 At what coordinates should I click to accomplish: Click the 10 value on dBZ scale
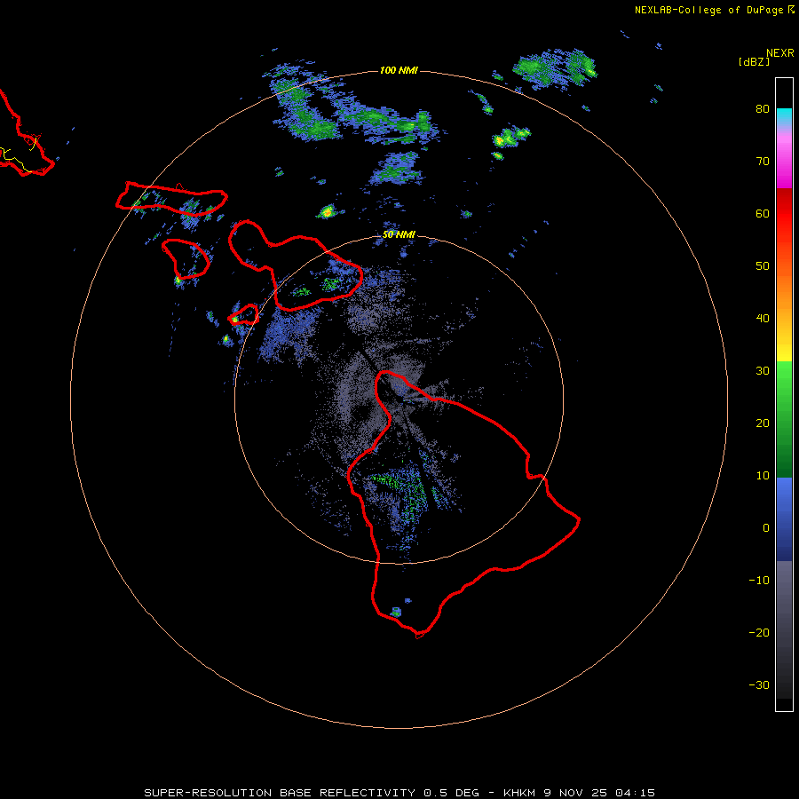click(x=763, y=476)
